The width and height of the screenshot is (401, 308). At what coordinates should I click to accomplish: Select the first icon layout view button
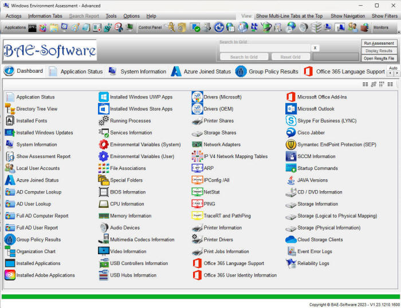[365, 84]
